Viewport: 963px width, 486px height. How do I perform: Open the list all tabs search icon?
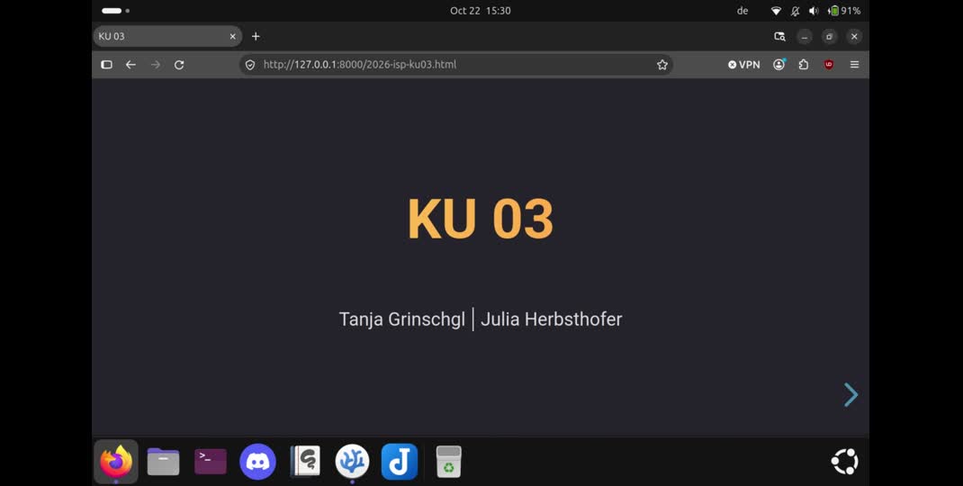pyautogui.click(x=779, y=36)
